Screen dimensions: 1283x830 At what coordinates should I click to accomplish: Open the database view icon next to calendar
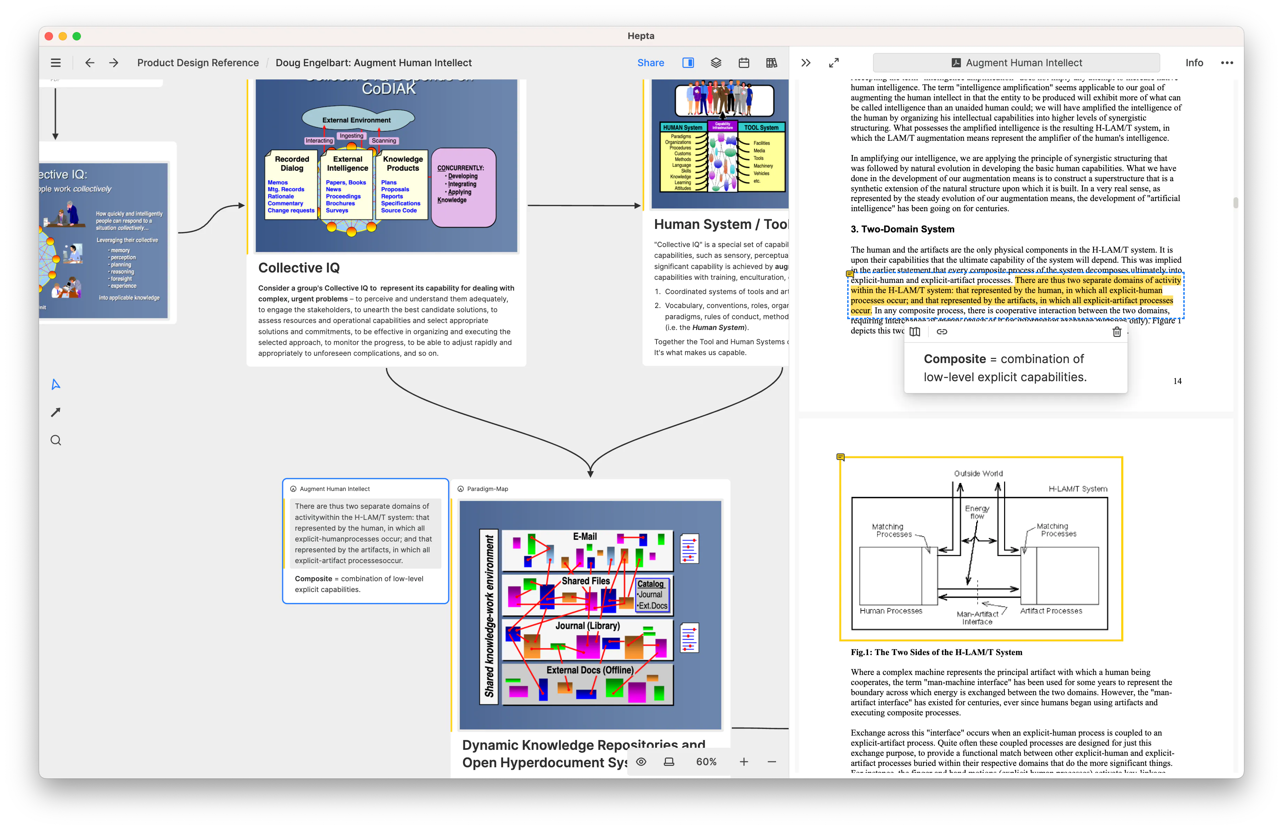pyautogui.click(x=772, y=62)
